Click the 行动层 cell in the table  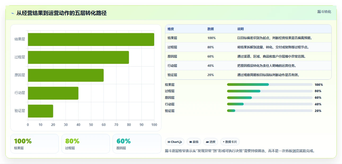click(x=172, y=66)
